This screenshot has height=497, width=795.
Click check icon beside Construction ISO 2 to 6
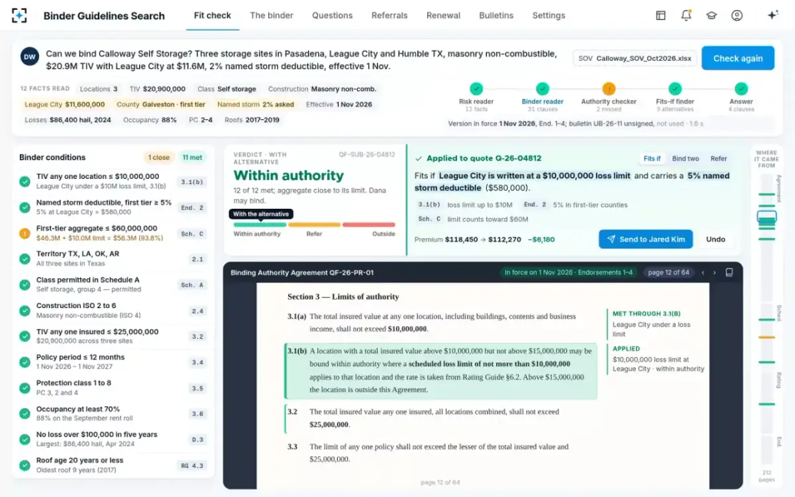pyautogui.click(x=25, y=311)
